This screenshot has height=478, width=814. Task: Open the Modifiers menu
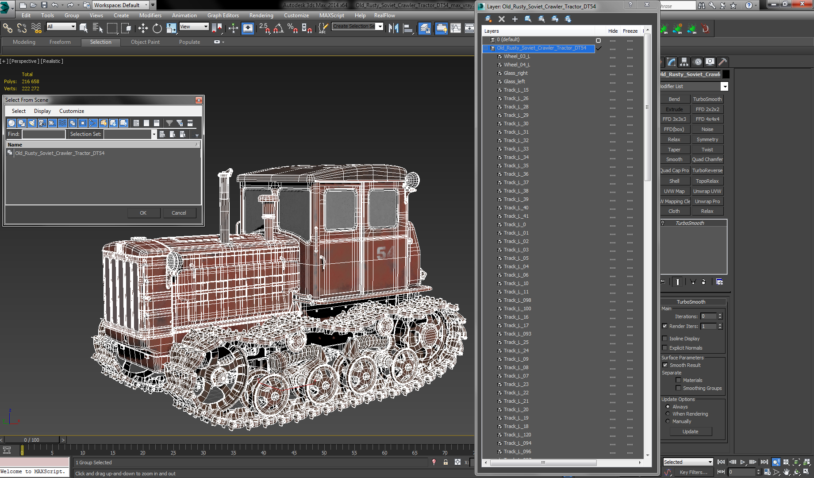(x=150, y=15)
